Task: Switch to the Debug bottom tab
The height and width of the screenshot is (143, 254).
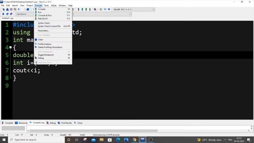Action: coord(51,123)
